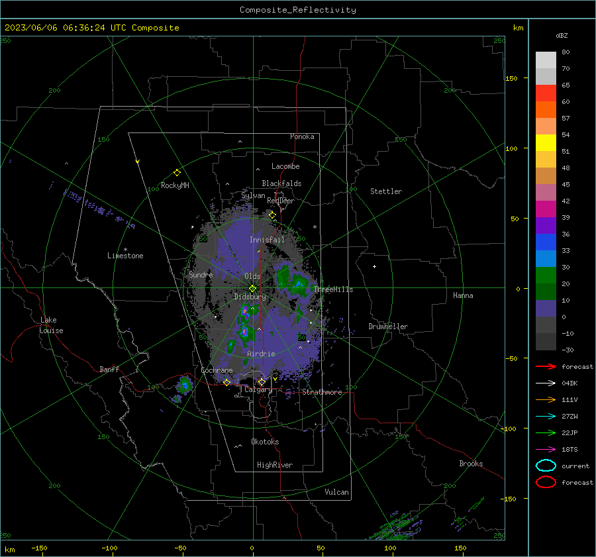Click the Airdrie city label

coord(261,354)
